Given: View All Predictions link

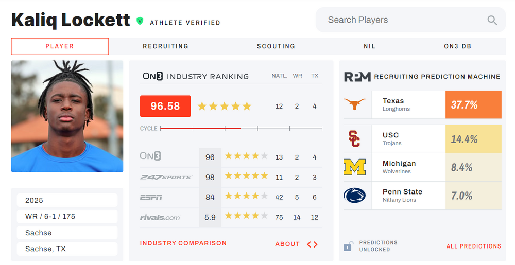Looking at the screenshot, I should tap(473, 246).
